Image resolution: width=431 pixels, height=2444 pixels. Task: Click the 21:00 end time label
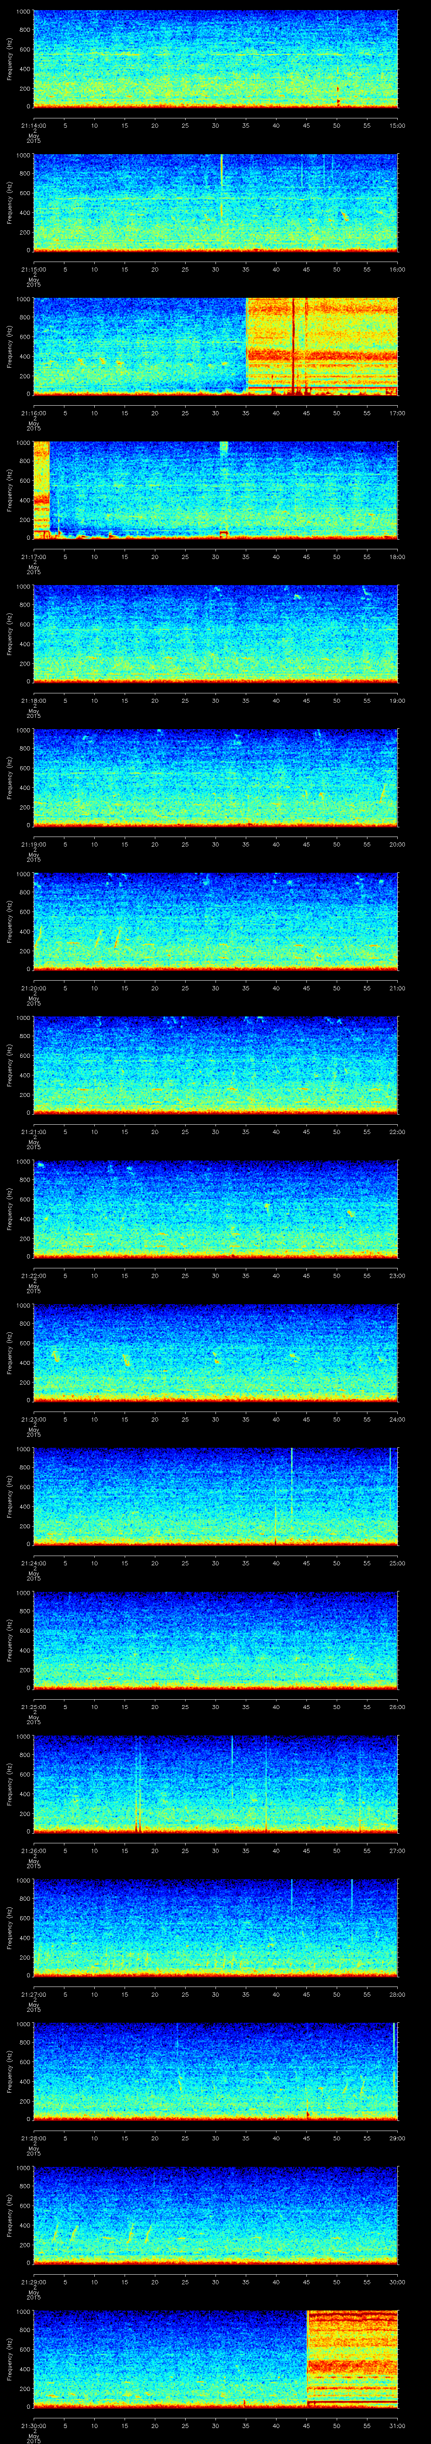[x=397, y=988]
